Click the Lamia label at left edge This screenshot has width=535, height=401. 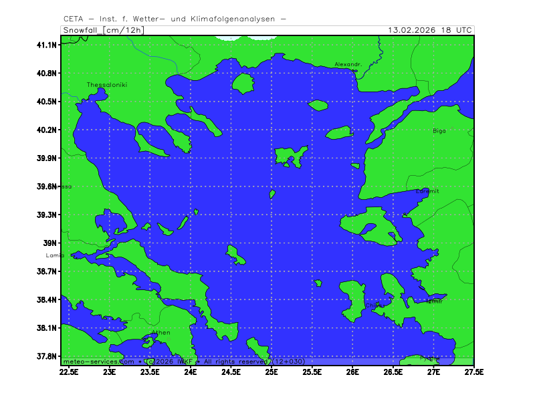point(54,255)
